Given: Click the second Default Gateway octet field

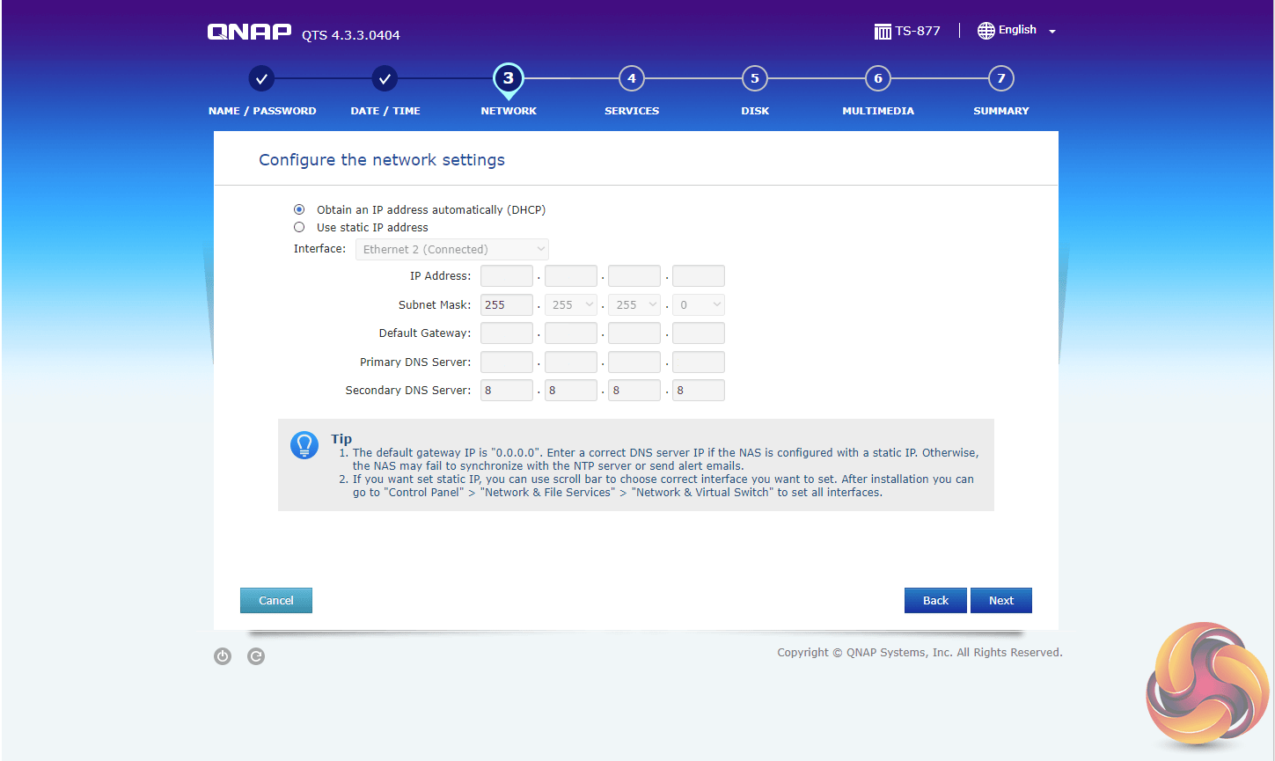Looking at the screenshot, I should [x=571, y=333].
